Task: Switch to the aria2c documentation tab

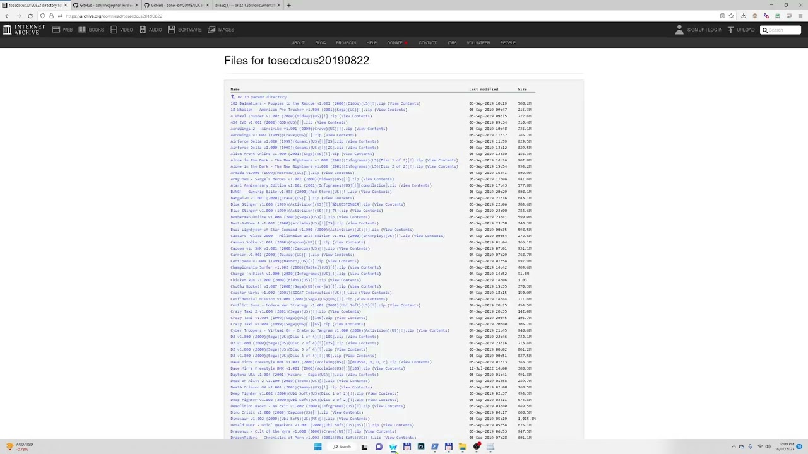Action: click(x=246, y=5)
